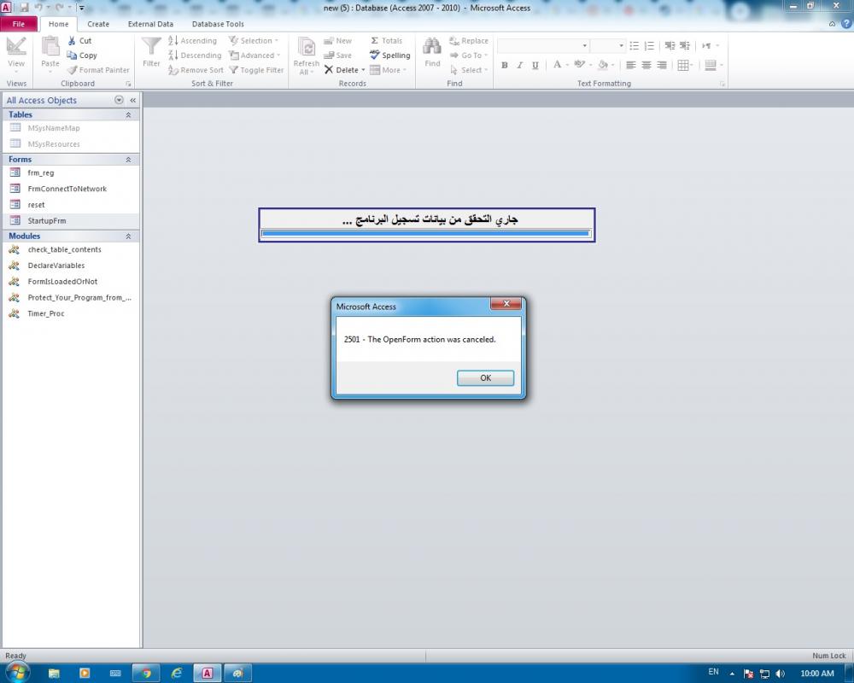Screen dimensions: 854x683
Task: Click the Cut icon in Clipboard group
Action: (x=72, y=41)
